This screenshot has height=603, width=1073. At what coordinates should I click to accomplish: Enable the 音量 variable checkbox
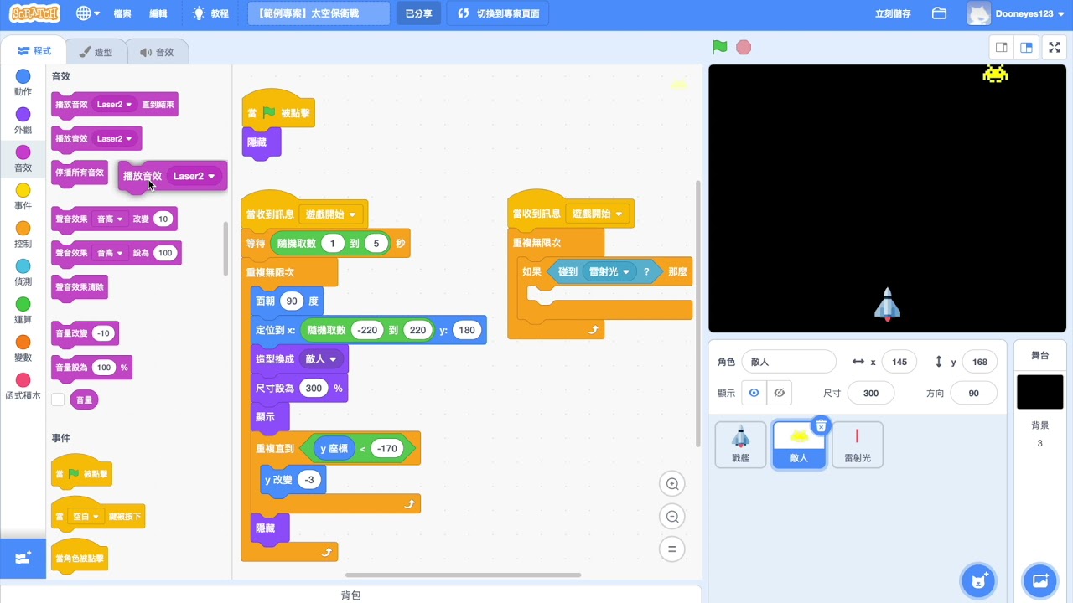coord(58,400)
